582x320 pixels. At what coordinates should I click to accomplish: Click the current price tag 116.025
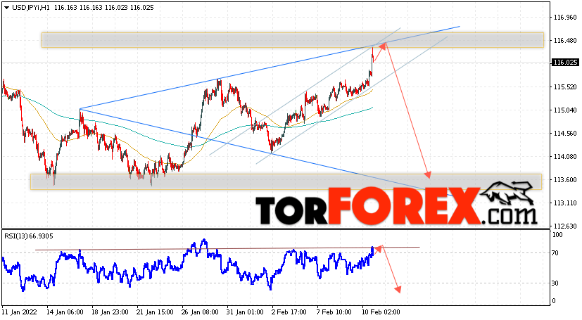click(x=565, y=63)
